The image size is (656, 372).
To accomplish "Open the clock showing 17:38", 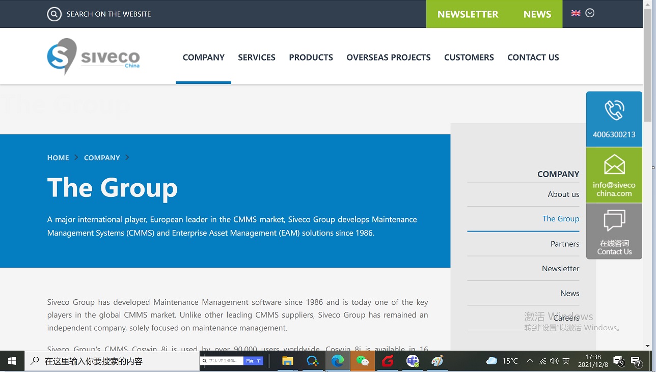I will pos(593,361).
